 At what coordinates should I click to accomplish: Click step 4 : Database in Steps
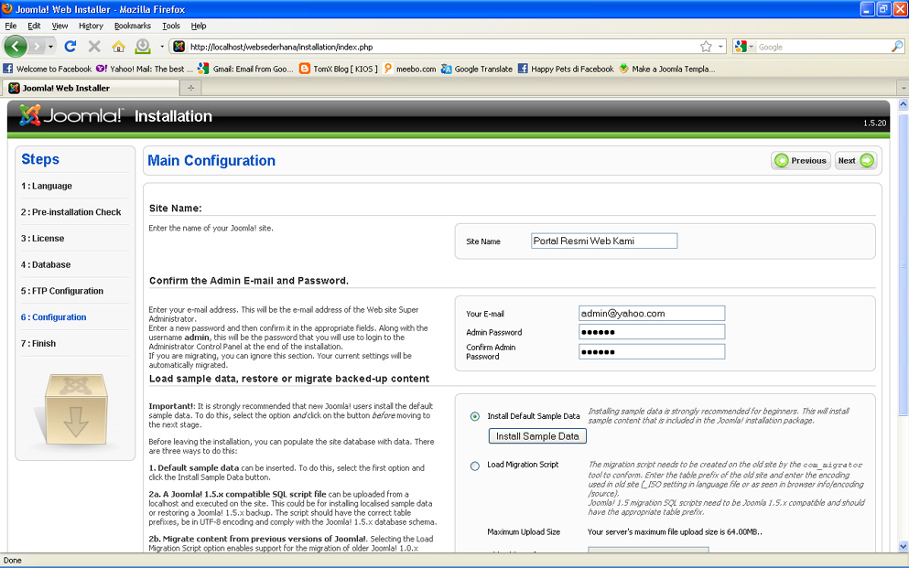(46, 264)
